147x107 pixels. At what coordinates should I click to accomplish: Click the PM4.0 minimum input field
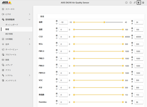(x=63, y=66)
